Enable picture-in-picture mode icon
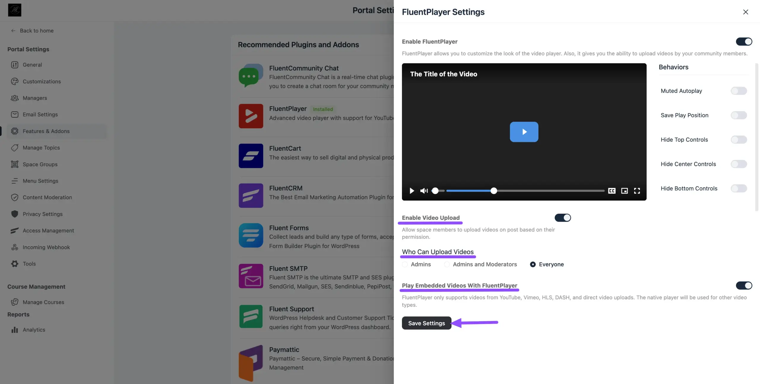760x384 pixels. pos(624,191)
